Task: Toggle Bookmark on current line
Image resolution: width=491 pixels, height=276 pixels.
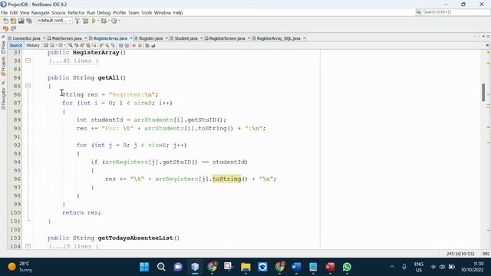Action: pos(113,45)
